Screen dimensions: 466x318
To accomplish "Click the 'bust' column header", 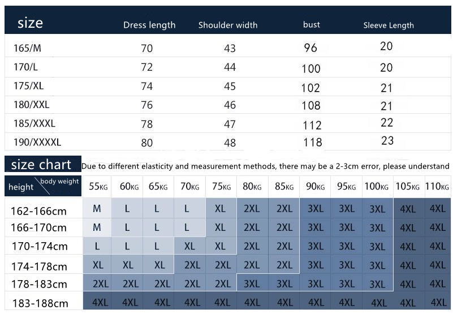I will point(311,24).
